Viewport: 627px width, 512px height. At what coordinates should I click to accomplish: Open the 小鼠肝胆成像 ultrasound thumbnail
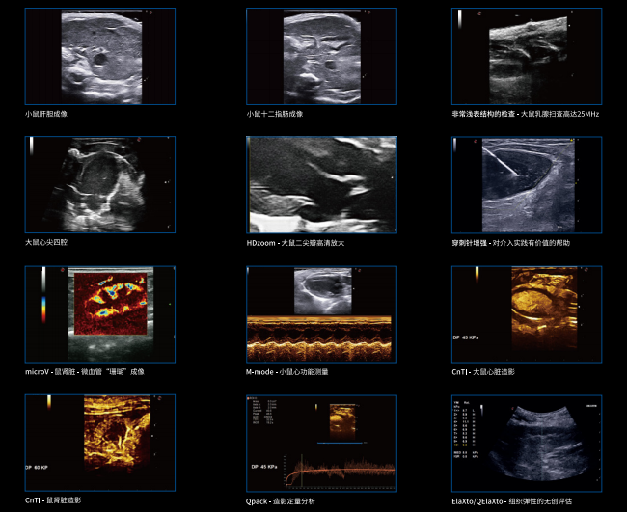point(100,56)
